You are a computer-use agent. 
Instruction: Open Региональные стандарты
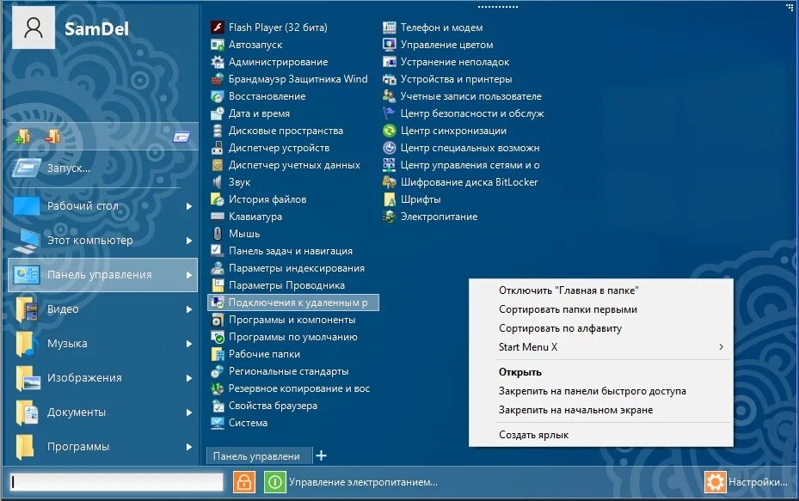(x=280, y=372)
